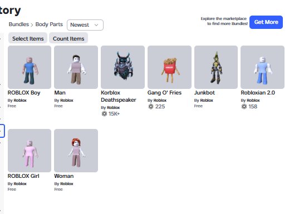Viewport: 299px width, 214px height.
Task: Click Roblox creator link under Man
Action: tap(67, 101)
